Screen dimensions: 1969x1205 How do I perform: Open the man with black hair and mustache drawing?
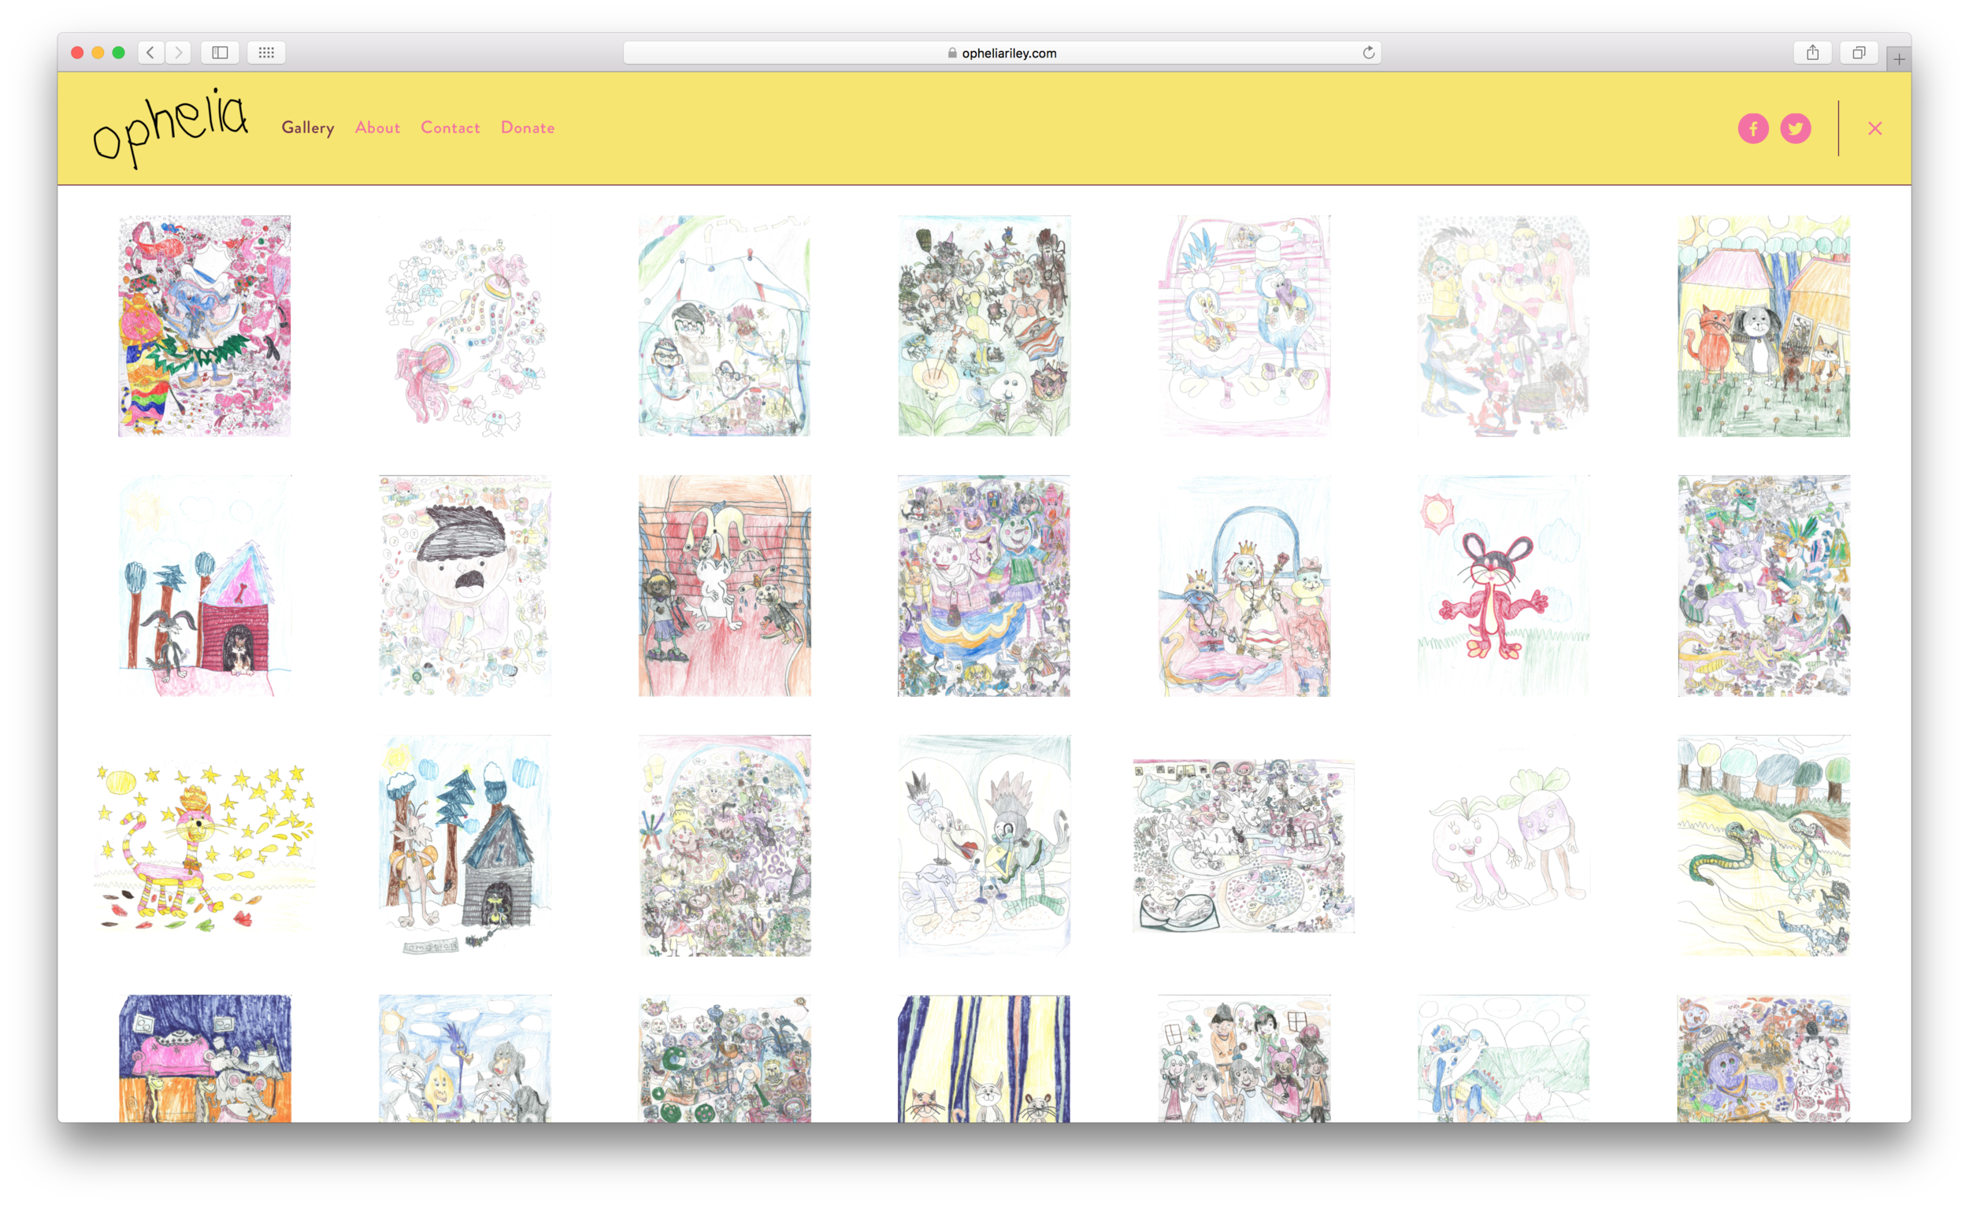point(464,586)
